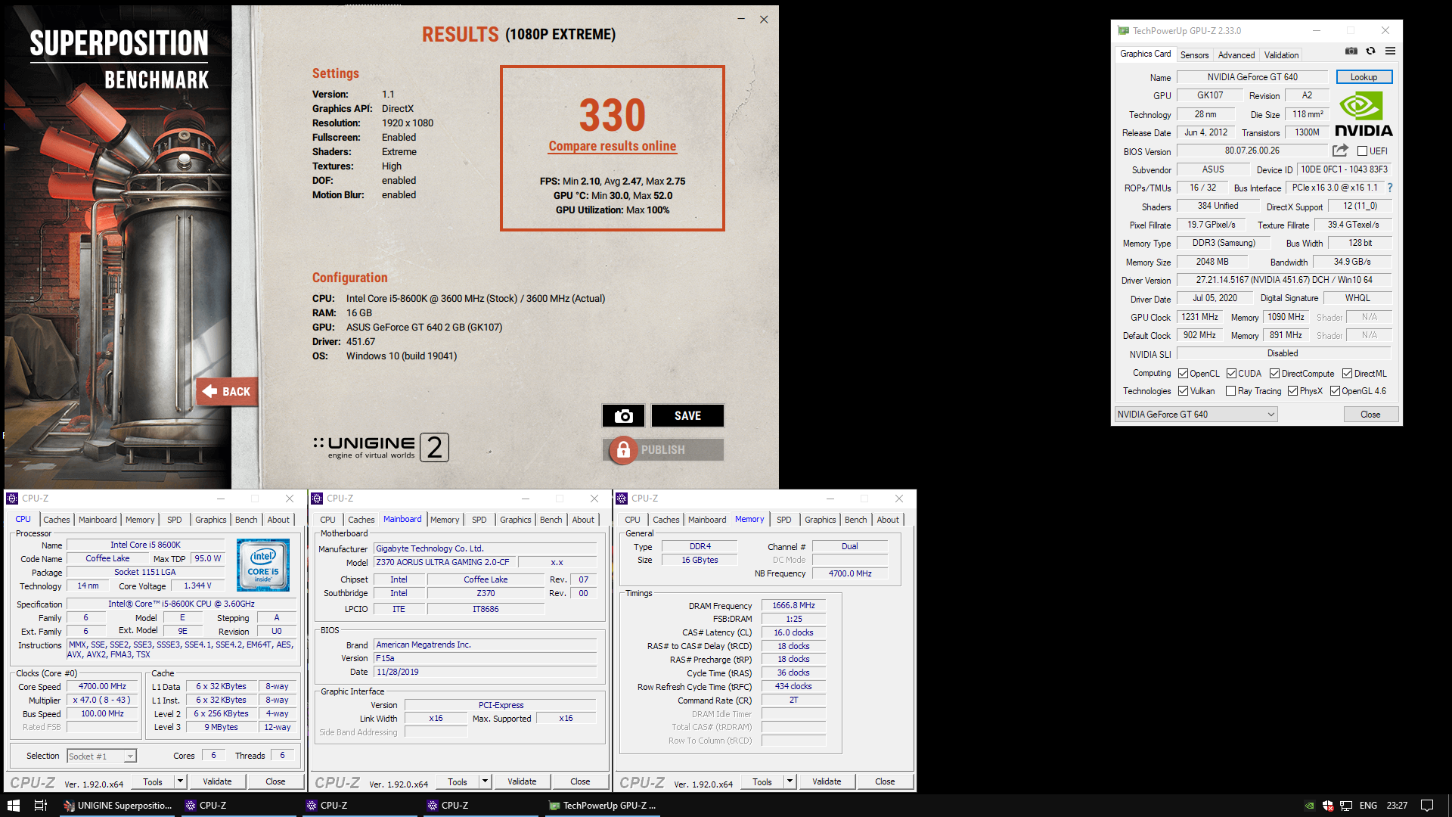
Task: Click the first CPU-Z window title icon
Action: point(12,499)
